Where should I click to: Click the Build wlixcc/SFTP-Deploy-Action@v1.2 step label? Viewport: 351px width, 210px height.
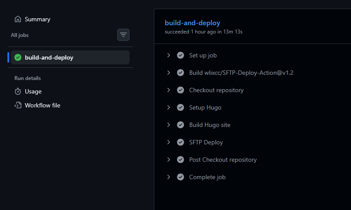click(241, 73)
